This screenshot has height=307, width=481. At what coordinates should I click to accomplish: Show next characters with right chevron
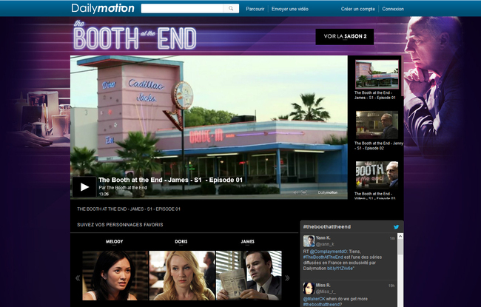(x=287, y=278)
